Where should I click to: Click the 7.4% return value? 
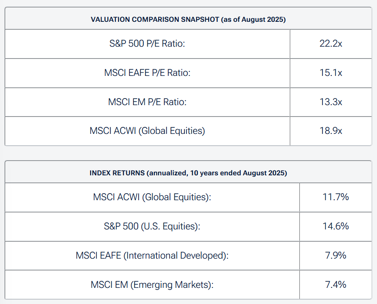tap(336, 285)
